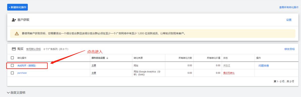Screen dimensions: 301x97
Task: Click the 最近无转化 status text
Action: click(229, 73)
